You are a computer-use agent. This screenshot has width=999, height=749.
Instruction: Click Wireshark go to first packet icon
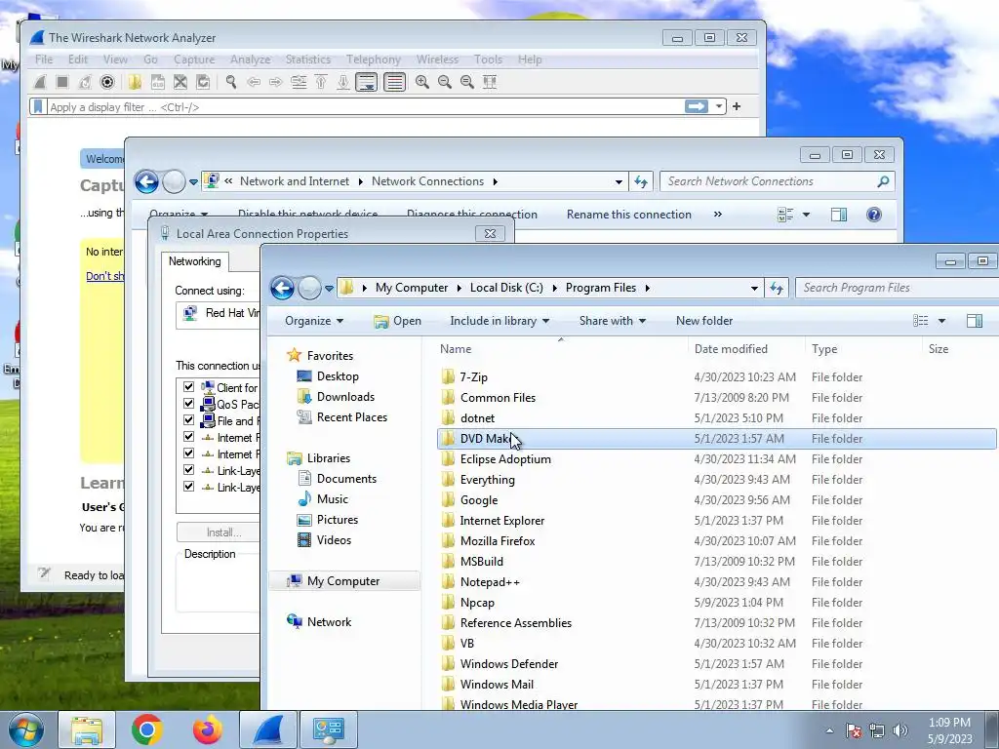click(x=321, y=82)
